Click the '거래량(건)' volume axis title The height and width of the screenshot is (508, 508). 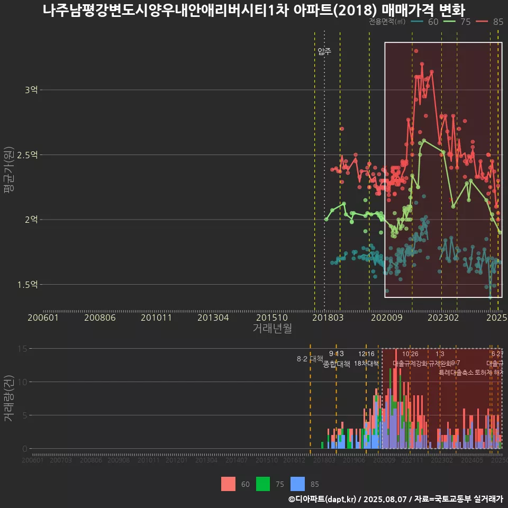pos(9,398)
